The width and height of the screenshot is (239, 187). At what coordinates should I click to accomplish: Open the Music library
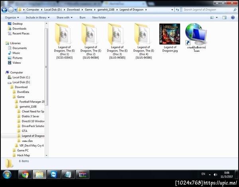(x=14, y=53)
